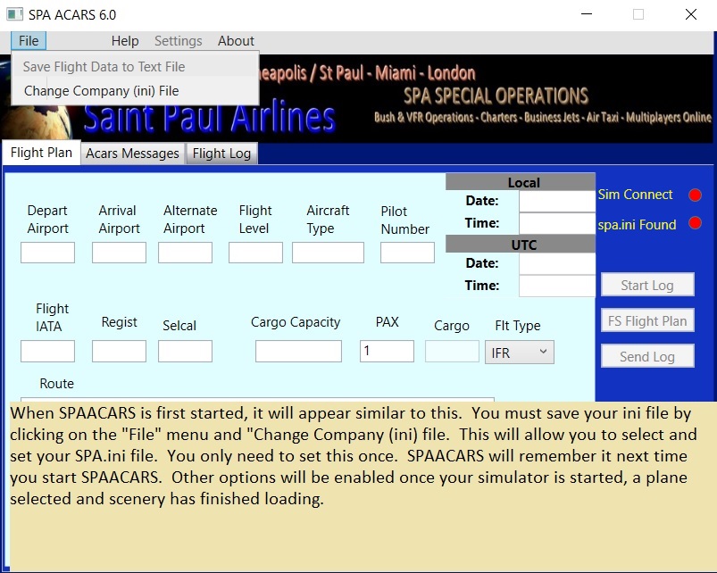
Task: Switch to the Flight Plan tab
Action: [x=41, y=153]
